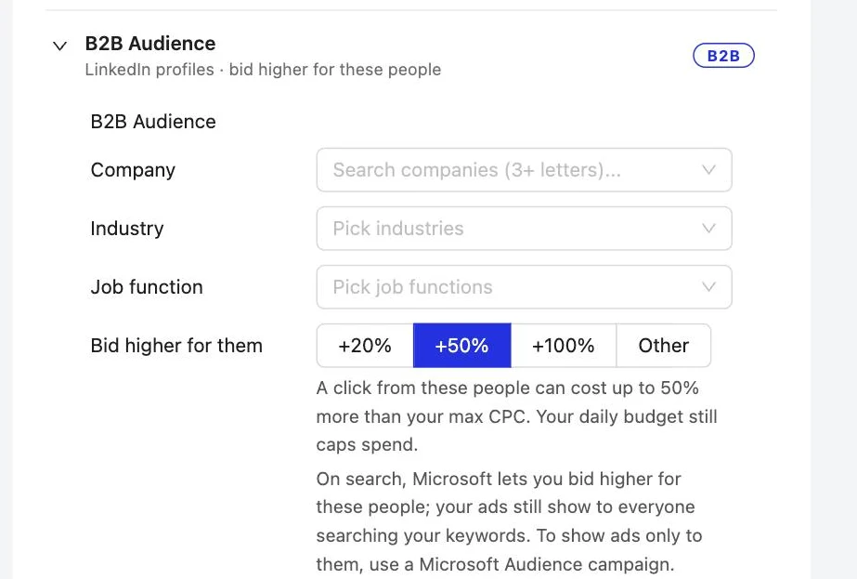Click the Job function dropdown arrow
The width and height of the screenshot is (857, 579).
[708, 287]
